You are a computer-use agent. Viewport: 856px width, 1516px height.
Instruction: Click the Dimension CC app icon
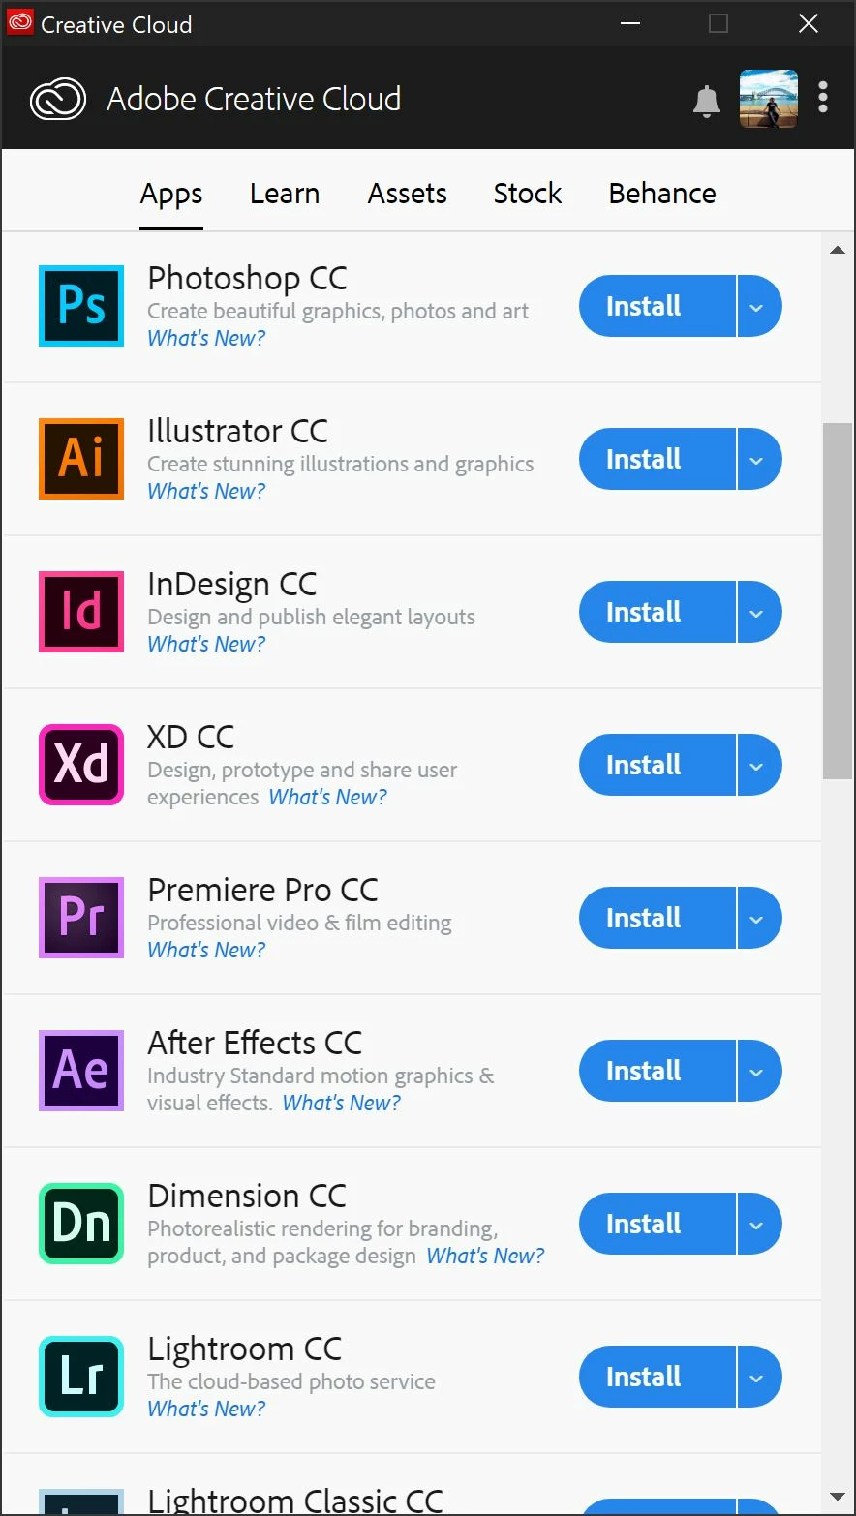click(x=81, y=1224)
